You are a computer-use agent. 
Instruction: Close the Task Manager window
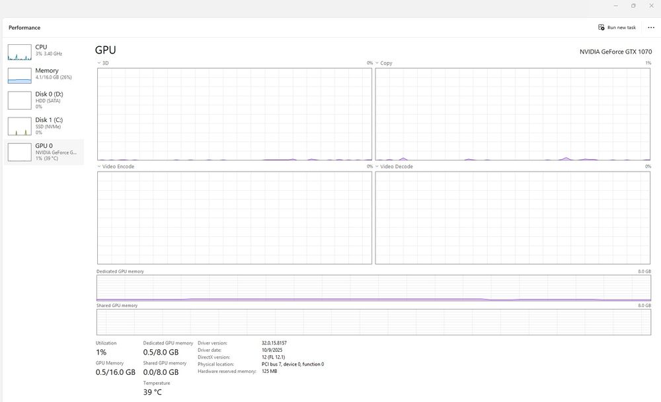coord(651,6)
